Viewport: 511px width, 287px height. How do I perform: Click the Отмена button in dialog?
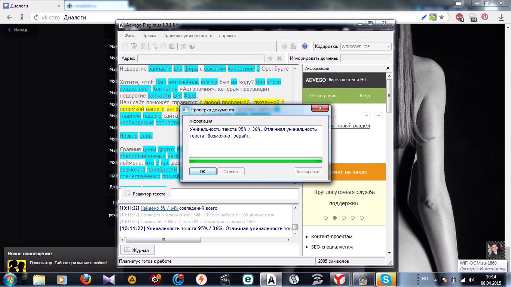pos(230,172)
